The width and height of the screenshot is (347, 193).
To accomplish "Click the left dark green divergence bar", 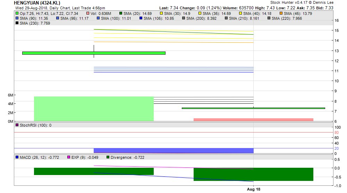I will click(94, 172).
